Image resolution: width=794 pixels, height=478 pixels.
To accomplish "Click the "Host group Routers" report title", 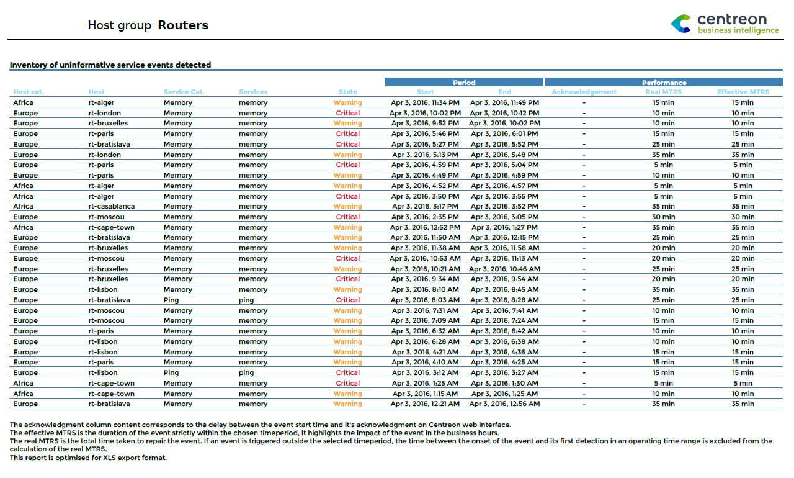I will 148,25.
